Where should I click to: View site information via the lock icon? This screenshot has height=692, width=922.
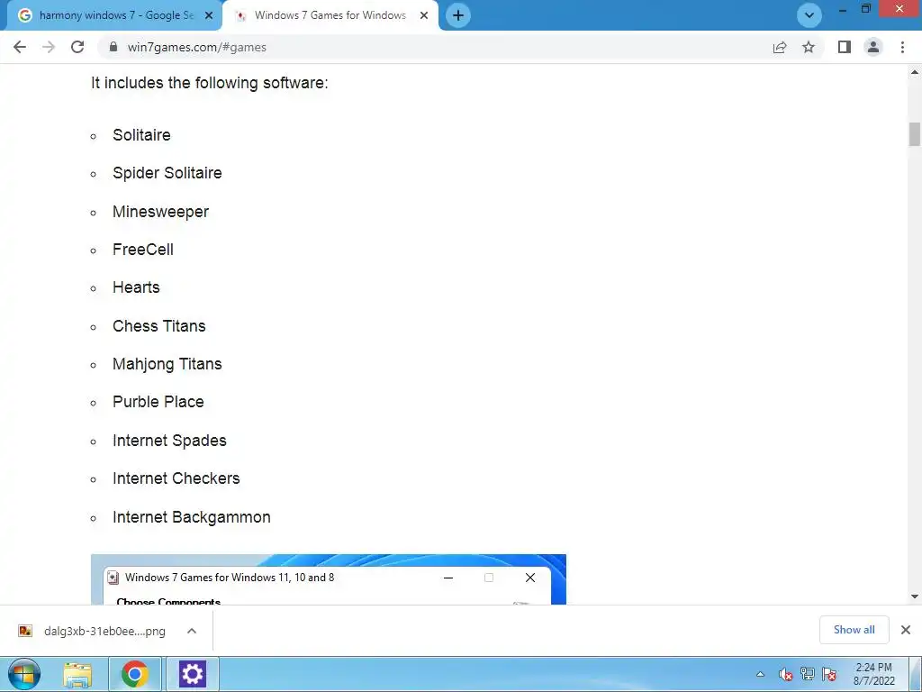pos(113,47)
